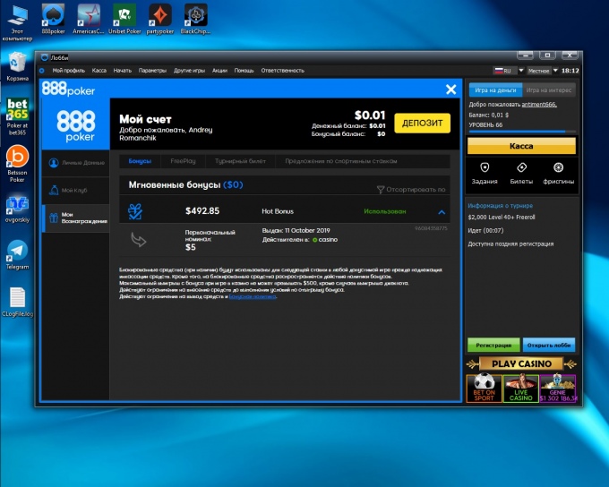Click the 888poker logo tile in sidebar
609x487 pixels.
click(x=76, y=125)
